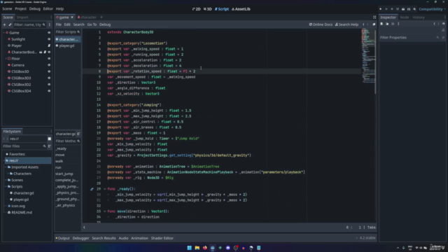Toggle distraction-free mode icon
The height and width of the screenshot is (252, 448).
coord(374,17)
